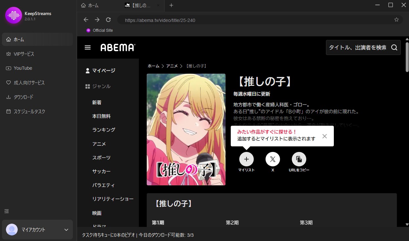409x241 pixels.
Task: Click the マイリスト plus icon to add the show
Action: 246,159
